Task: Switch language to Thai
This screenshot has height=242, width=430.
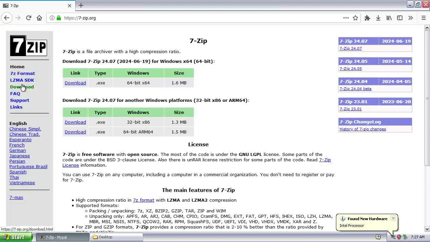Action: tap(14, 177)
